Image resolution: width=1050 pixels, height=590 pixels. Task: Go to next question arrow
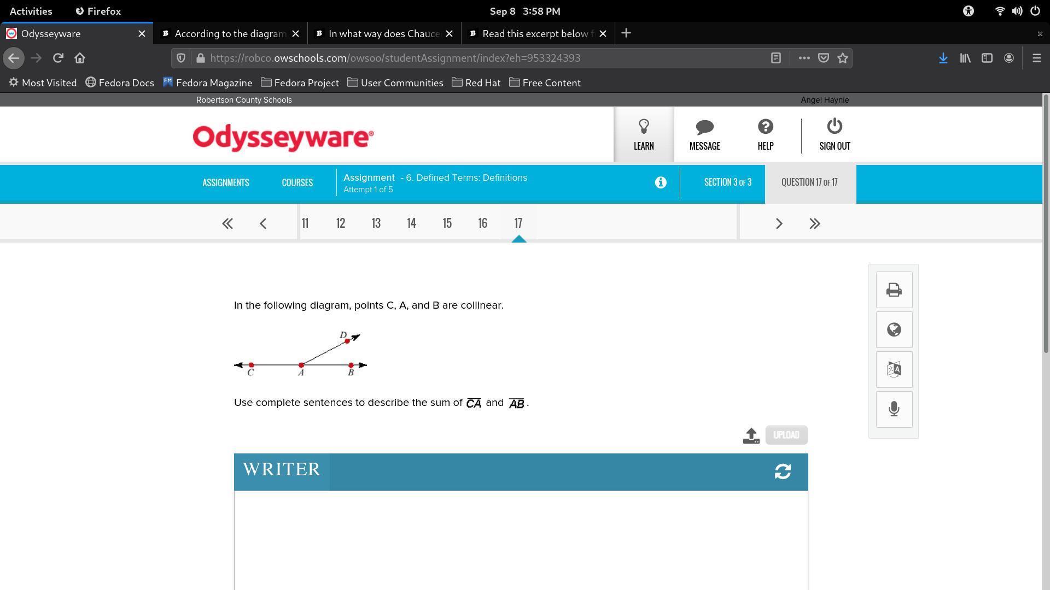(x=779, y=223)
